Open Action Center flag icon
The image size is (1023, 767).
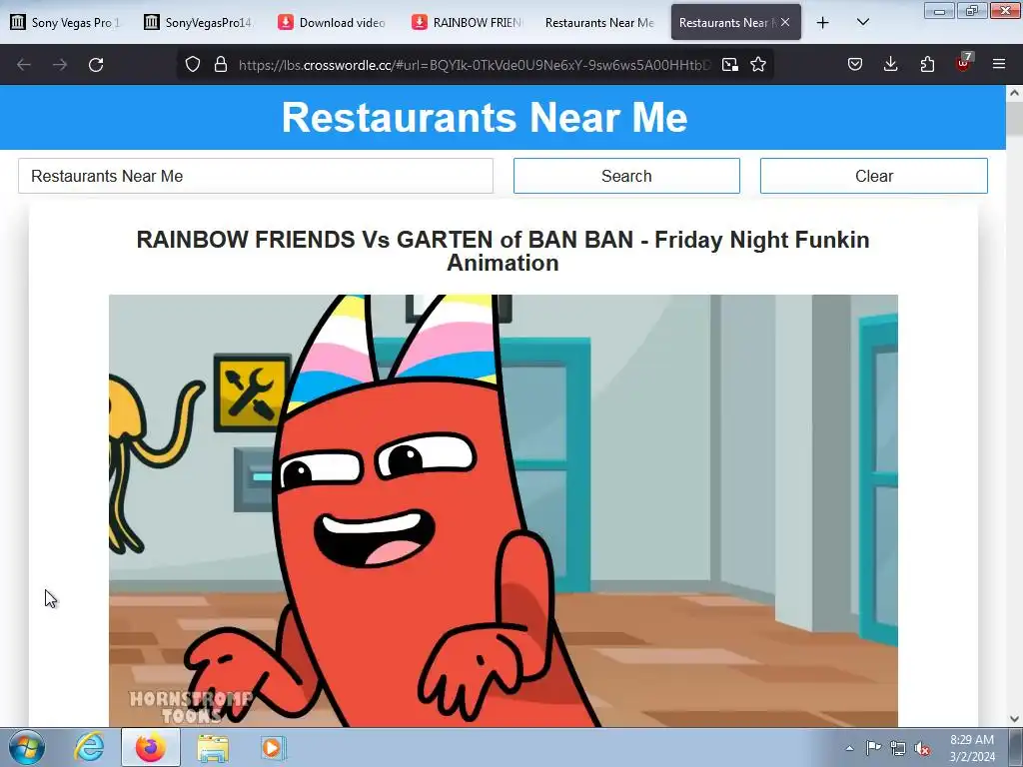click(x=873, y=748)
